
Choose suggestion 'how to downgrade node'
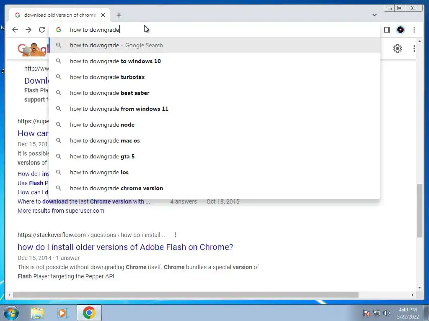coord(214,125)
